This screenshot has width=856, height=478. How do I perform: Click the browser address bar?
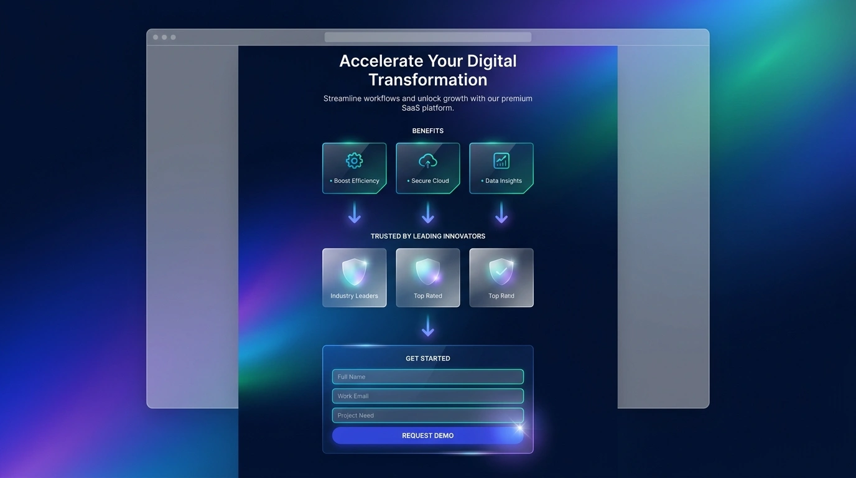(428, 37)
